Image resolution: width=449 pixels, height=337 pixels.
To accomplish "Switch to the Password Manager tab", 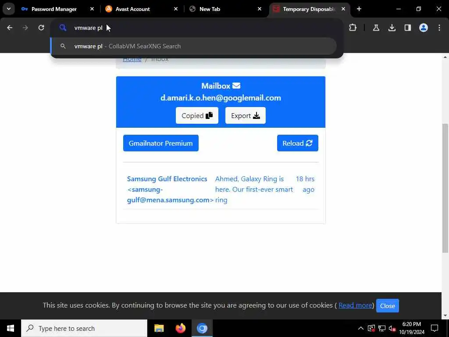I will [54, 9].
